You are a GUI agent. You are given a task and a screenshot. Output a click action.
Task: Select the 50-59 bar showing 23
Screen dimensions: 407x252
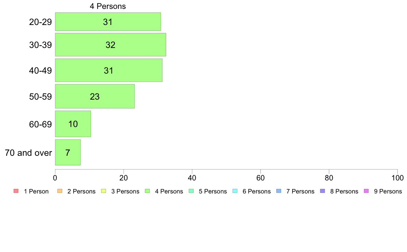coord(95,96)
